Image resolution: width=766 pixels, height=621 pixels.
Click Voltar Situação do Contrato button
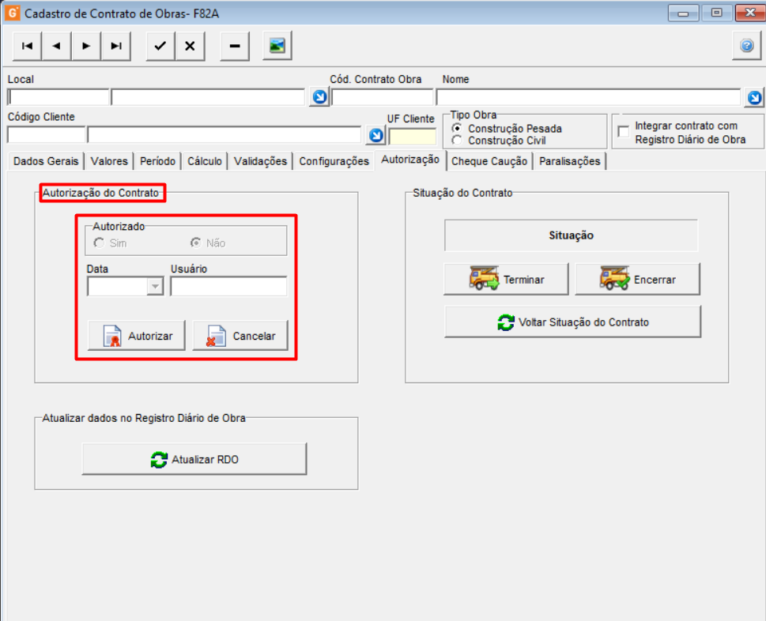coord(572,322)
